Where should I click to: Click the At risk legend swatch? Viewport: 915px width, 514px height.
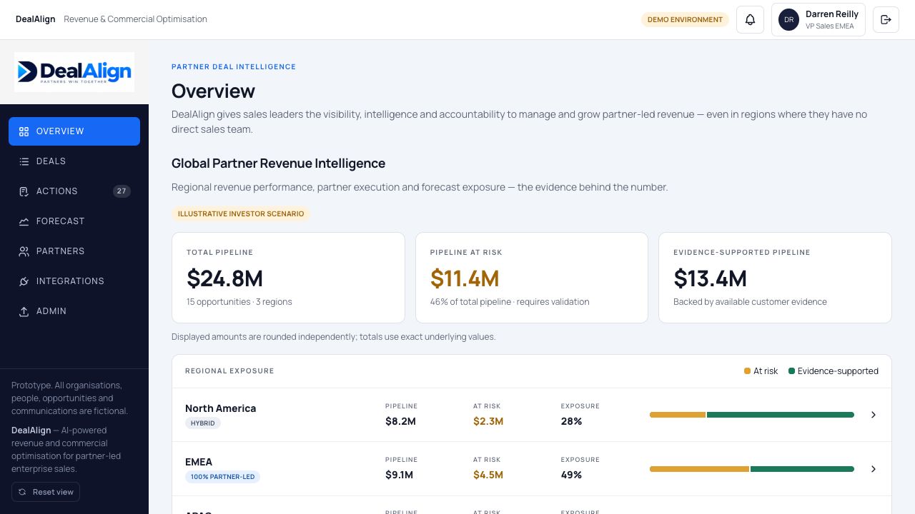748,371
